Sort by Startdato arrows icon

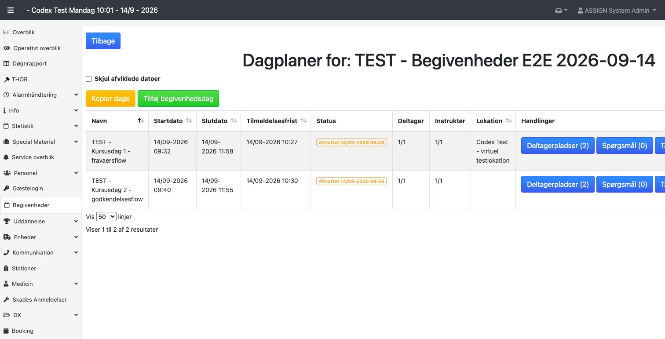click(x=189, y=121)
